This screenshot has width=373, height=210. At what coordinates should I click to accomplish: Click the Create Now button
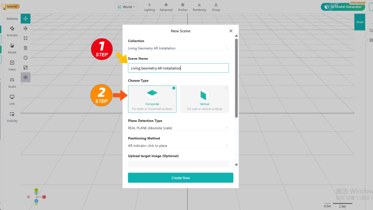(180, 178)
